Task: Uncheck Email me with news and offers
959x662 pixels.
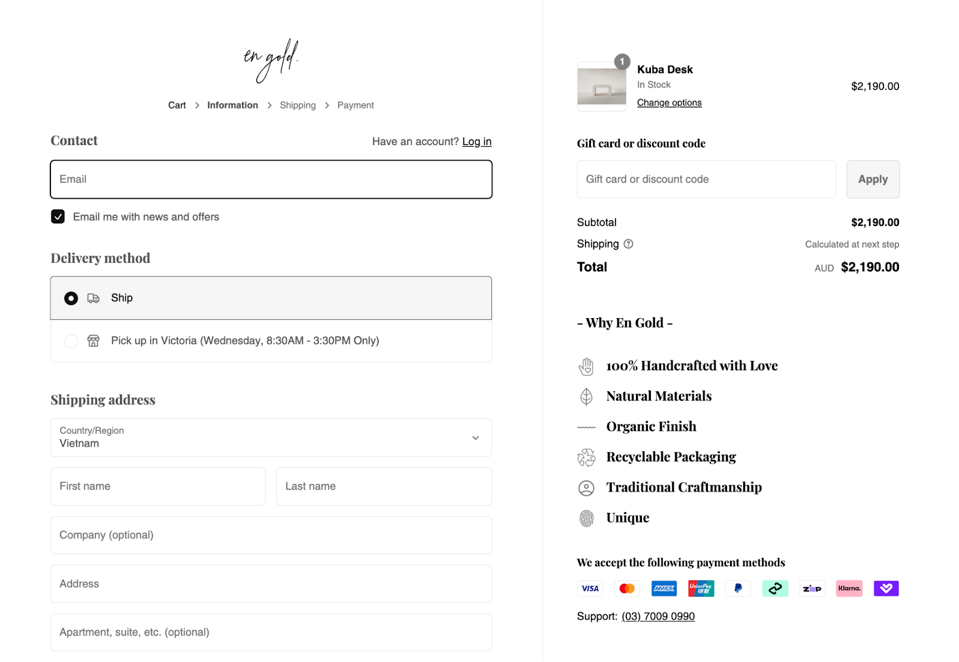Action: 58,216
